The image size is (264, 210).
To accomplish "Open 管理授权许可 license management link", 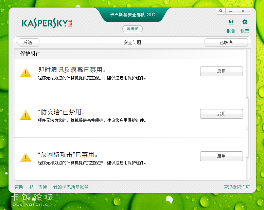I will coord(236,187).
